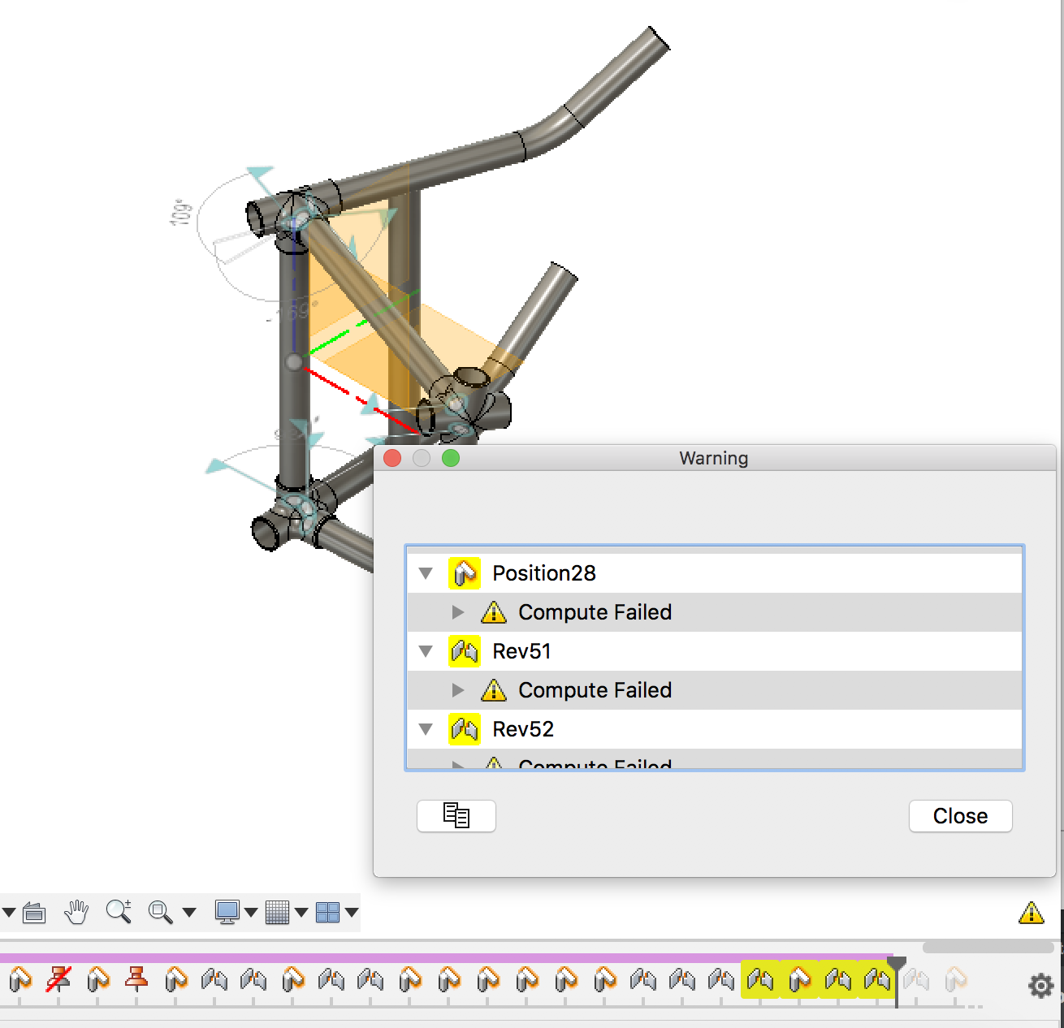1064x1028 pixels.
Task: Open the Display Settings icon
Action: [230, 912]
